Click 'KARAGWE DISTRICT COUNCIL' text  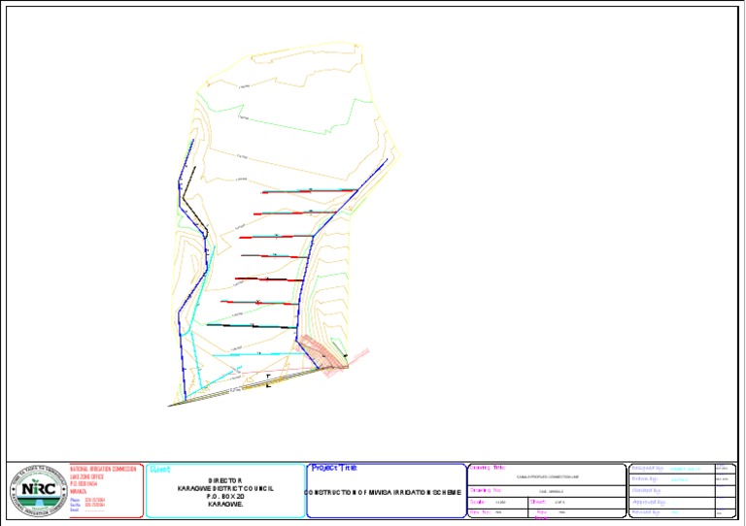[x=225, y=488]
